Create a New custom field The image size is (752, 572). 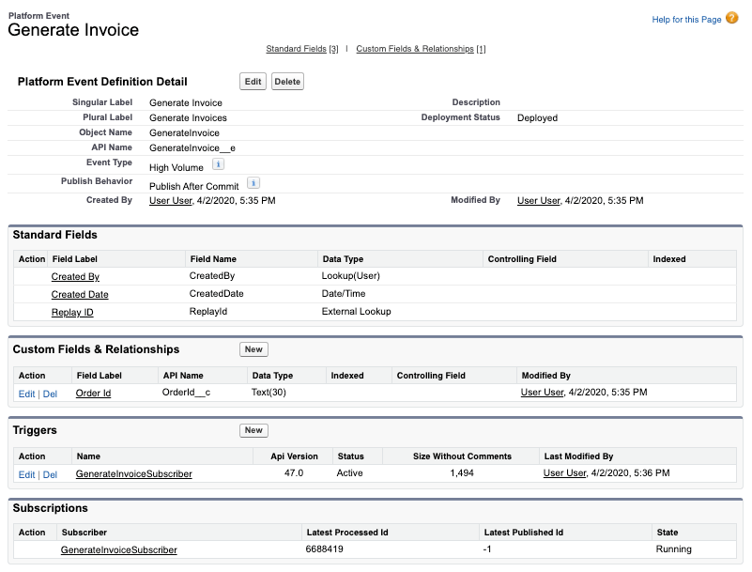[253, 349]
